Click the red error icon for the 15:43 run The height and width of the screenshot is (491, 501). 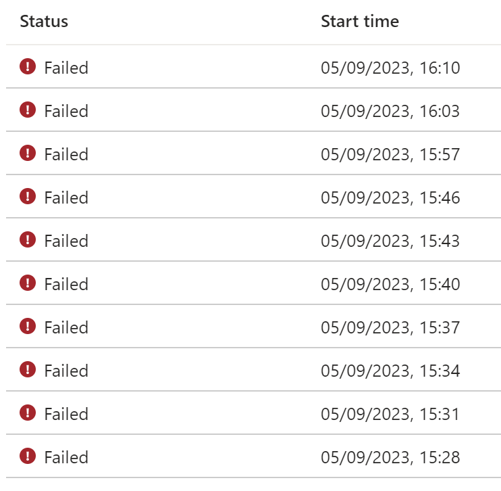click(x=28, y=239)
